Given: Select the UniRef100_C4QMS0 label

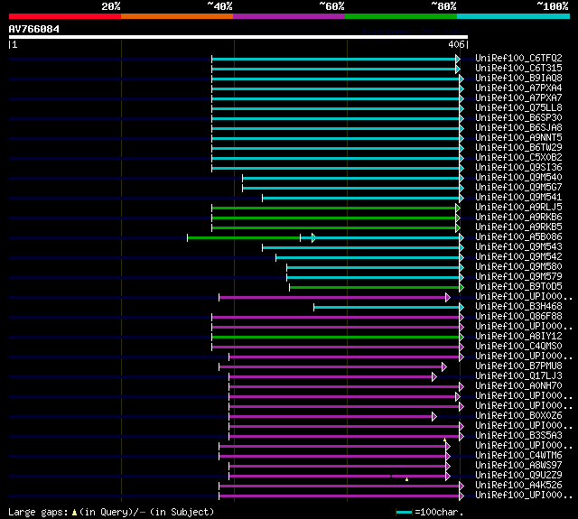Looking at the screenshot, I should (518, 347).
